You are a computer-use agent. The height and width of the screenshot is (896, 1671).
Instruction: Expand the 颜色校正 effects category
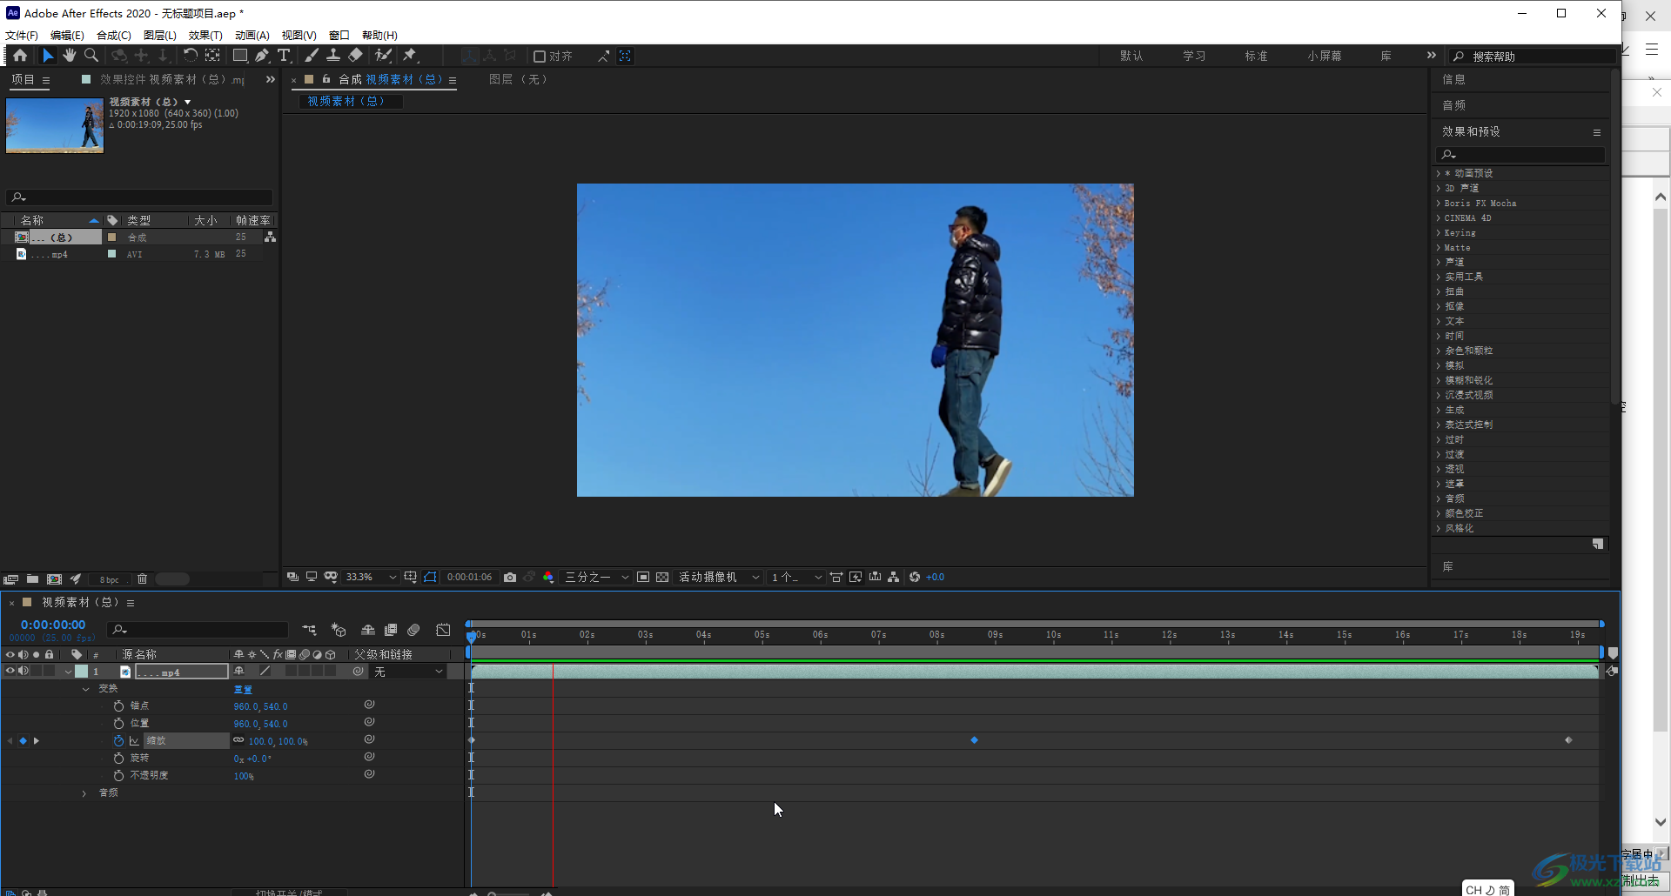pos(1438,514)
